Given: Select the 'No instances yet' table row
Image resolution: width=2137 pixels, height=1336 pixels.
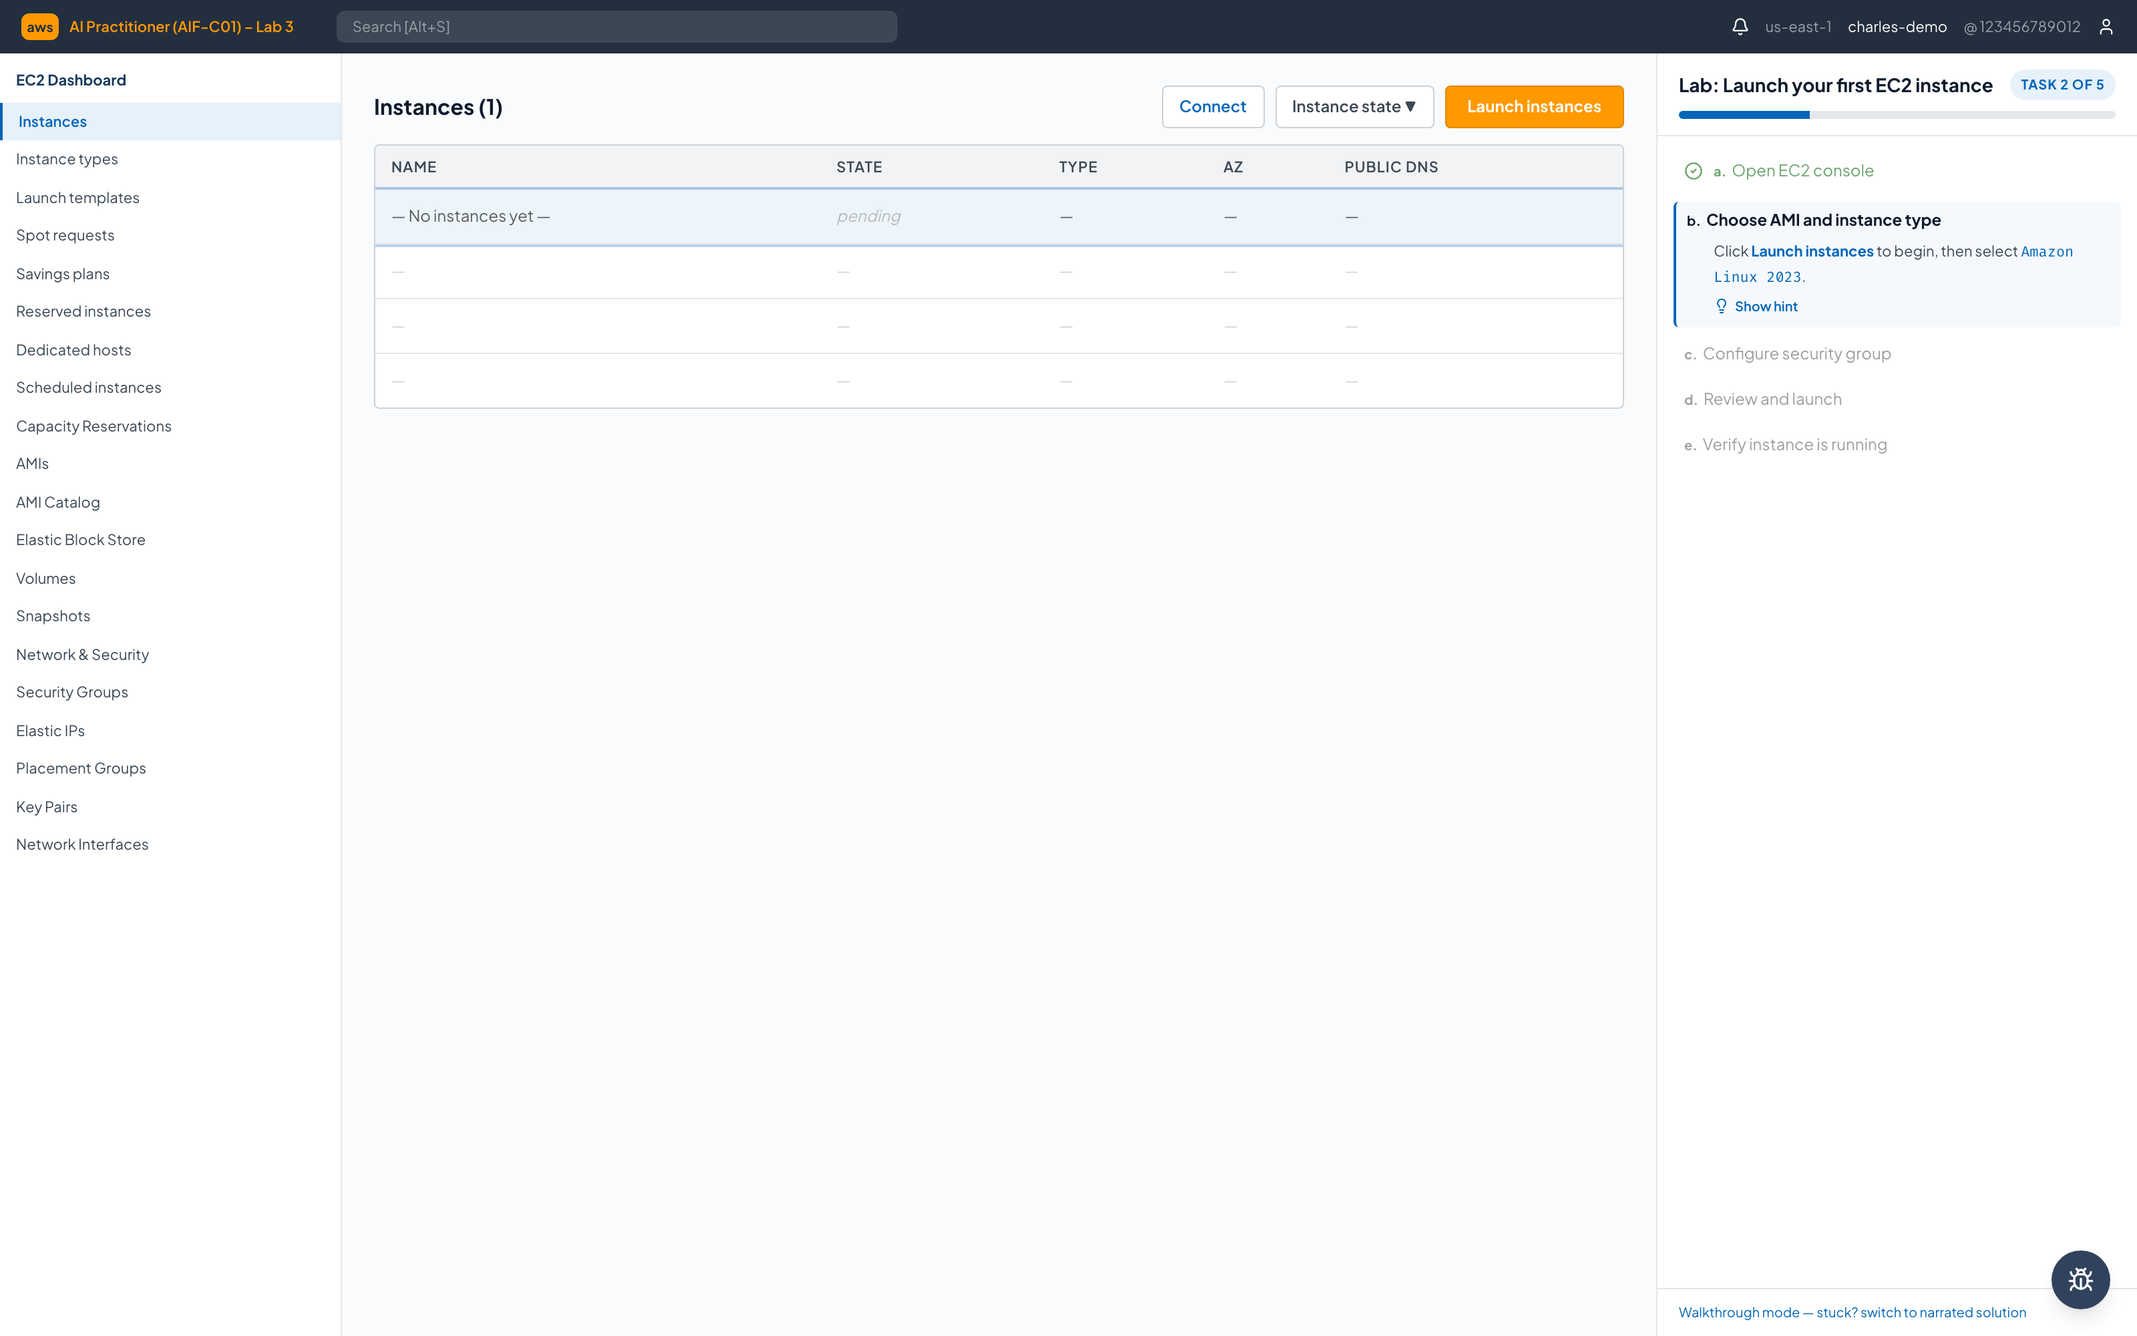Looking at the screenshot, I should pyautogui.click(x=999, y=216).
